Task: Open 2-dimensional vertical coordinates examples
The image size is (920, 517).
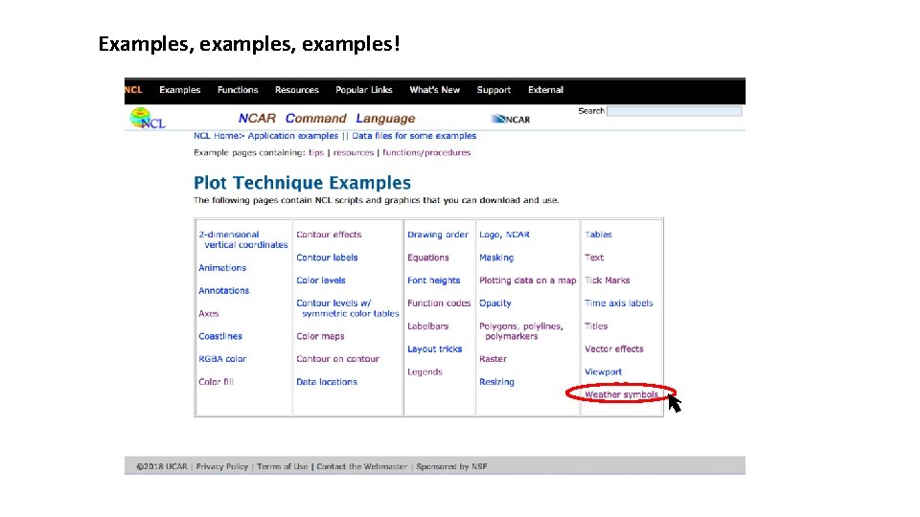Action: [242, 239]
